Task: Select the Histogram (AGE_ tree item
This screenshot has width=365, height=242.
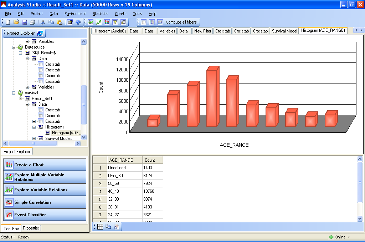Action: 66,133
